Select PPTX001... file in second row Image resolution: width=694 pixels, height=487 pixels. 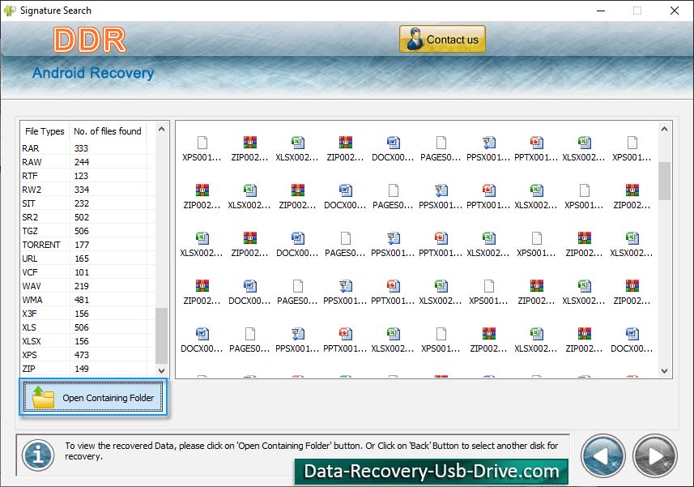click(x=488, y=197)
